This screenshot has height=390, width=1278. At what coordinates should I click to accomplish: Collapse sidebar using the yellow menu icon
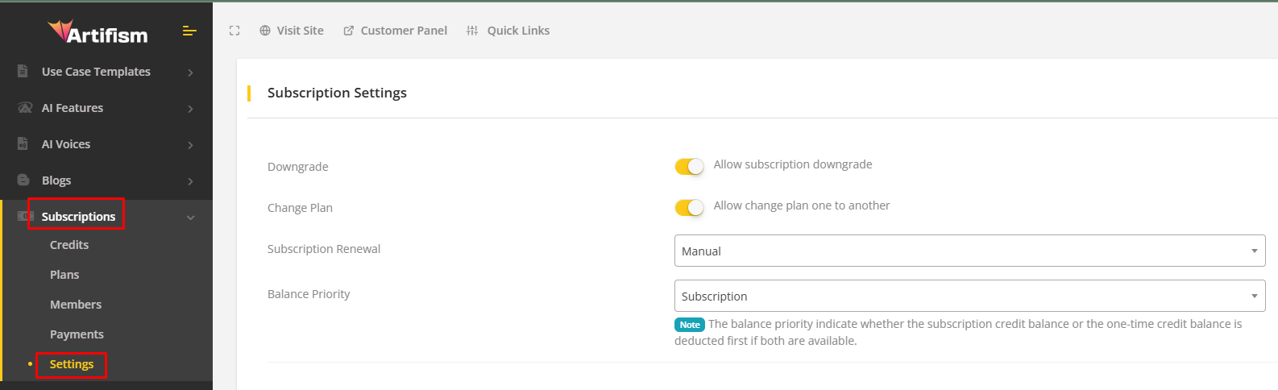(189, 31)
